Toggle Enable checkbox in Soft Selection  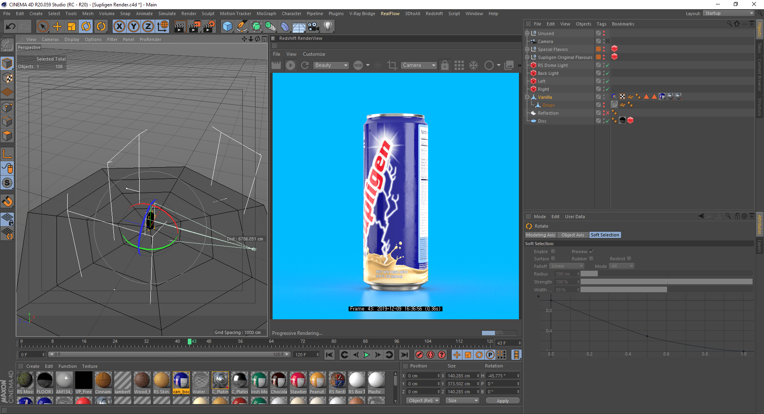553,252
